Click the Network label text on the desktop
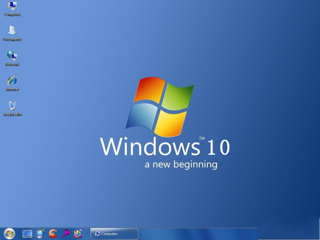The image size is (320, 240). 12,64
